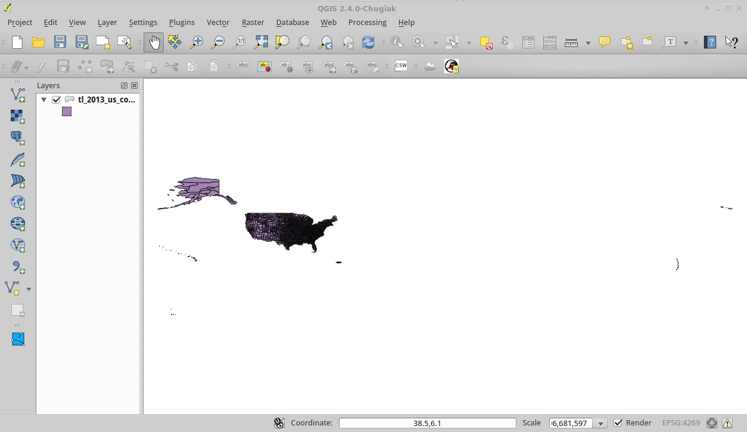Open the CSW catalog search icon
747x432 pixels.
(x=401, y=66)
